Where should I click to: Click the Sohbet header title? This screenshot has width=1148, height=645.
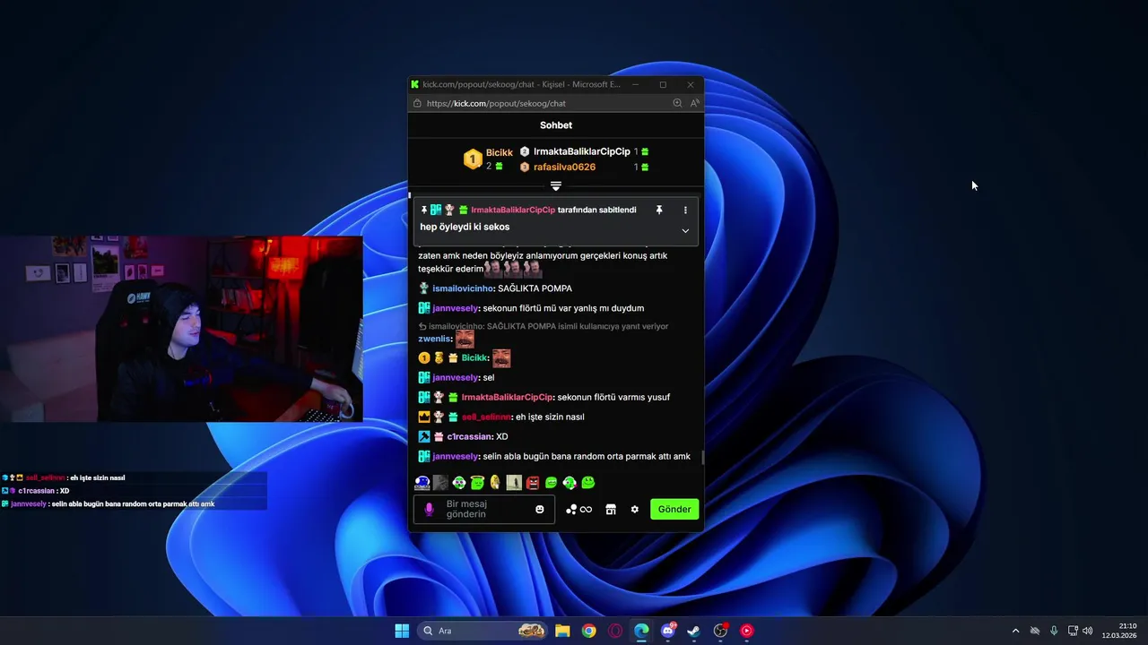coord(556,125)
